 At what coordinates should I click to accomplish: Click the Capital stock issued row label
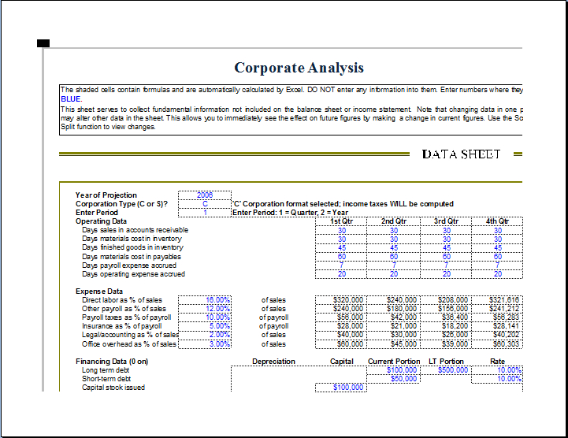pyautogui.click(x=113, y=388)
